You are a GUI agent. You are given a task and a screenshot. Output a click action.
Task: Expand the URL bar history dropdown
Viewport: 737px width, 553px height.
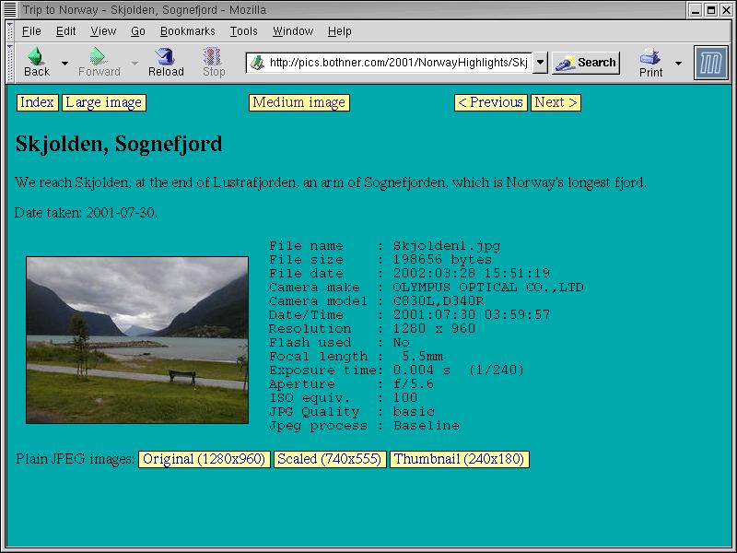tap(540, 63)
